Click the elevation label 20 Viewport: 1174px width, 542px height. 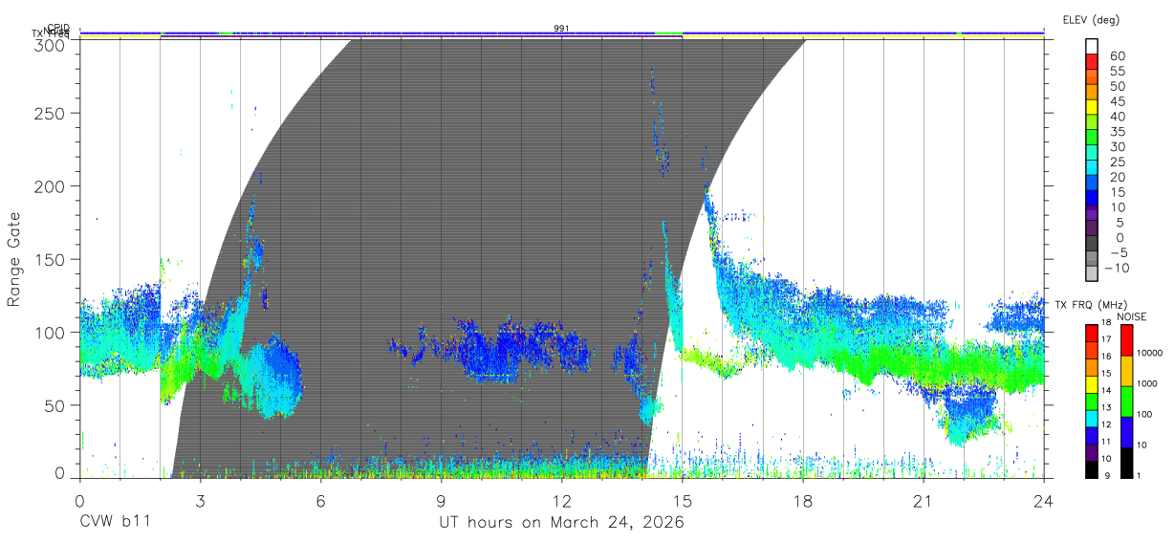1117,178
